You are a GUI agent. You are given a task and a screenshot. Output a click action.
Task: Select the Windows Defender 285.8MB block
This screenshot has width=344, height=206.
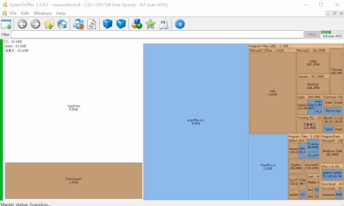pyautogui.click(x=332, y=153)
